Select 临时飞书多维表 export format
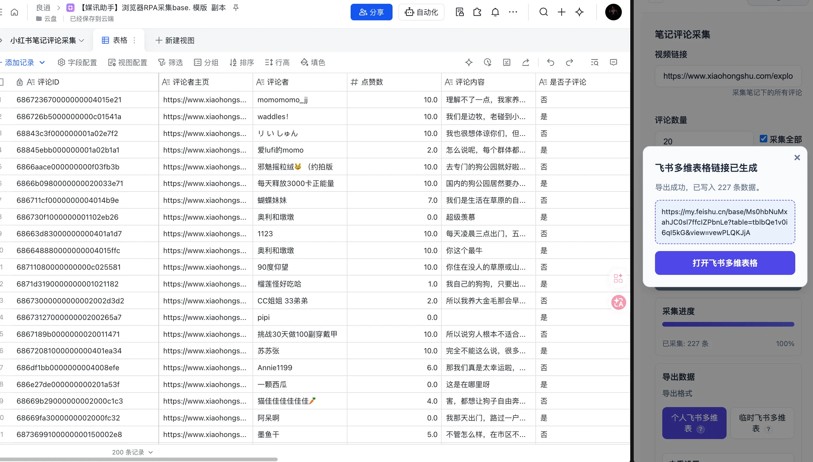The width and height of the screenshot is (813, 462). pyautogui.click(x=762, y=423)
